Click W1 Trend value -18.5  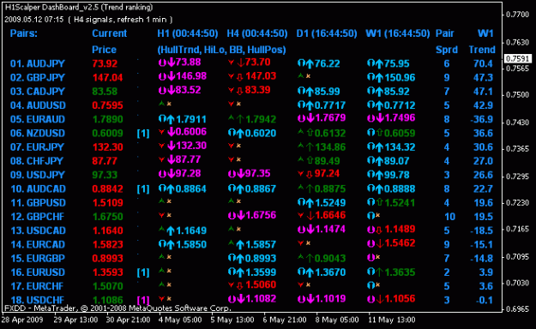[481, 231]
